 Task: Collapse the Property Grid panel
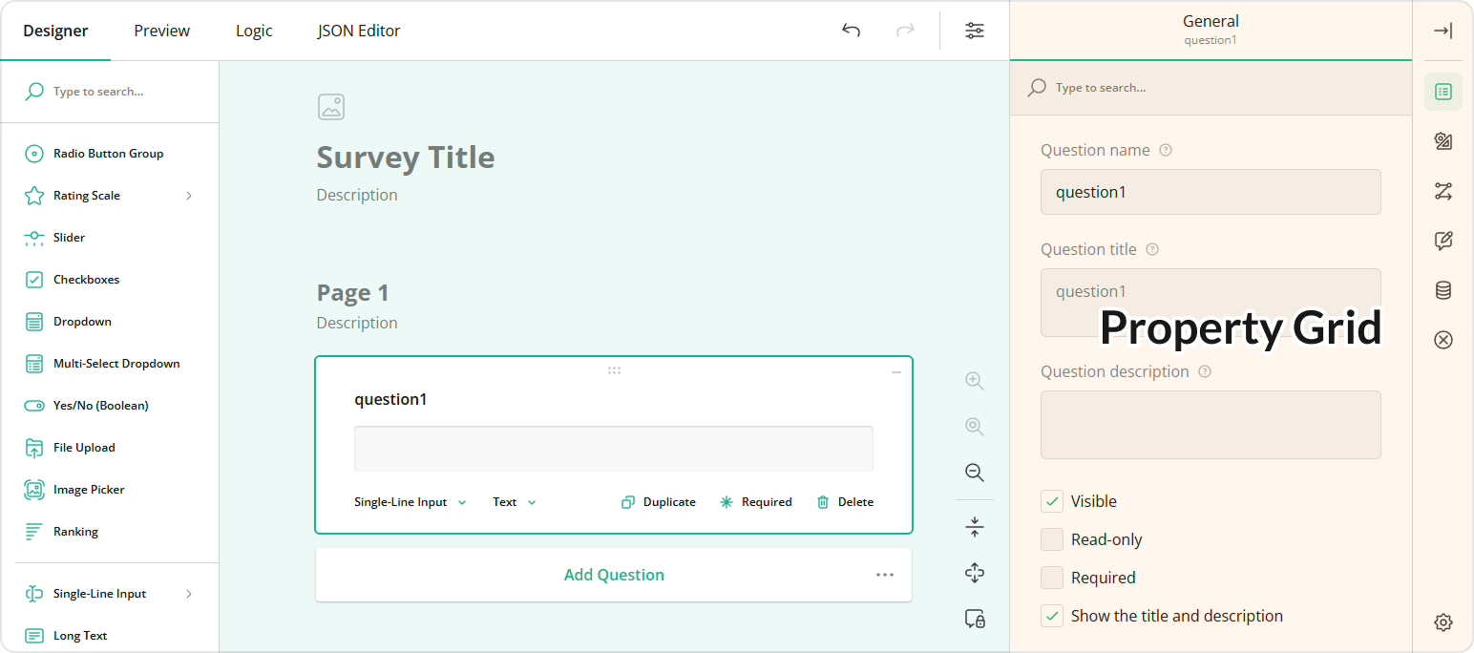coord(1443,30)
